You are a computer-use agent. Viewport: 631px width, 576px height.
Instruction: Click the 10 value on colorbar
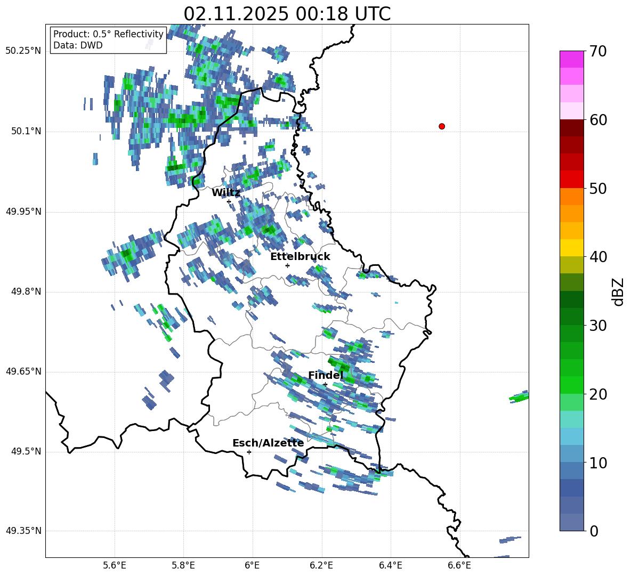pos(598,463)
